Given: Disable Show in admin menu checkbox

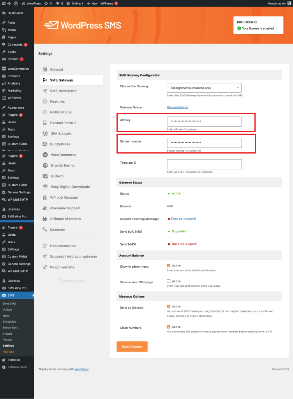Looking at the screenshot, I should [x=169, y=266].
